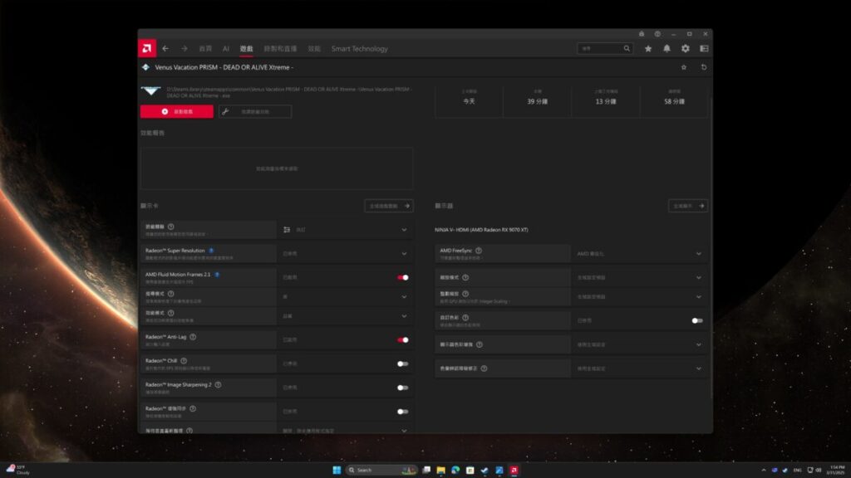Show help for color deficiency correction setting

click(x=484, y=368)
